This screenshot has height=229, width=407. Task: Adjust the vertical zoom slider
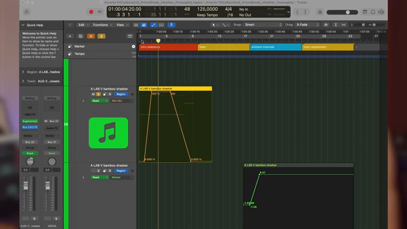(x=363, y=25)
